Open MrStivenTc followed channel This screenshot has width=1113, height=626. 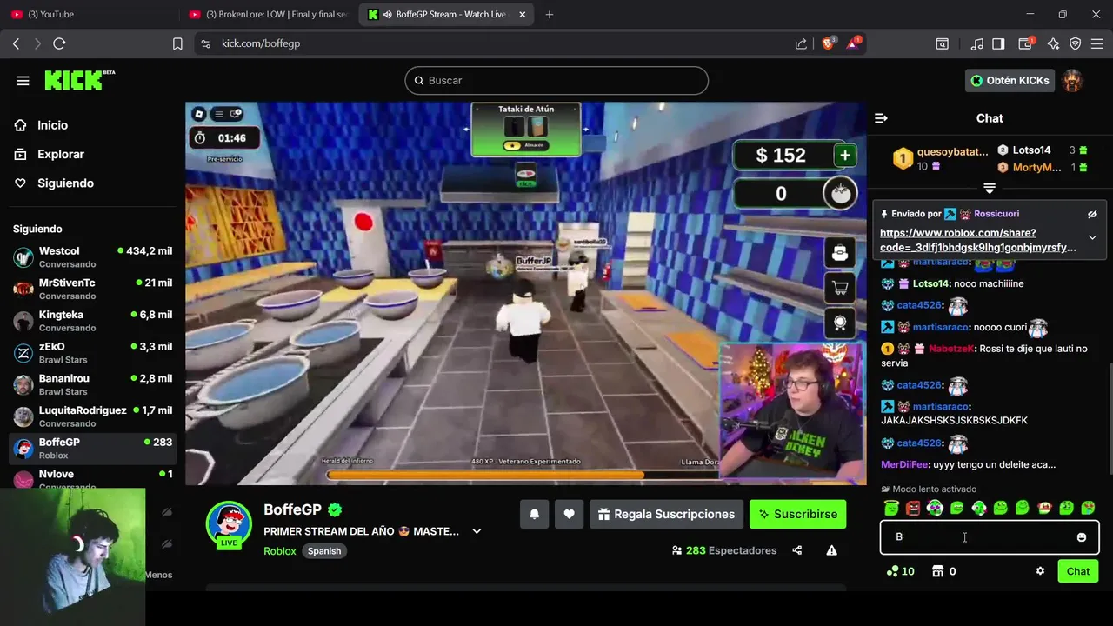(x=92, y=289)
